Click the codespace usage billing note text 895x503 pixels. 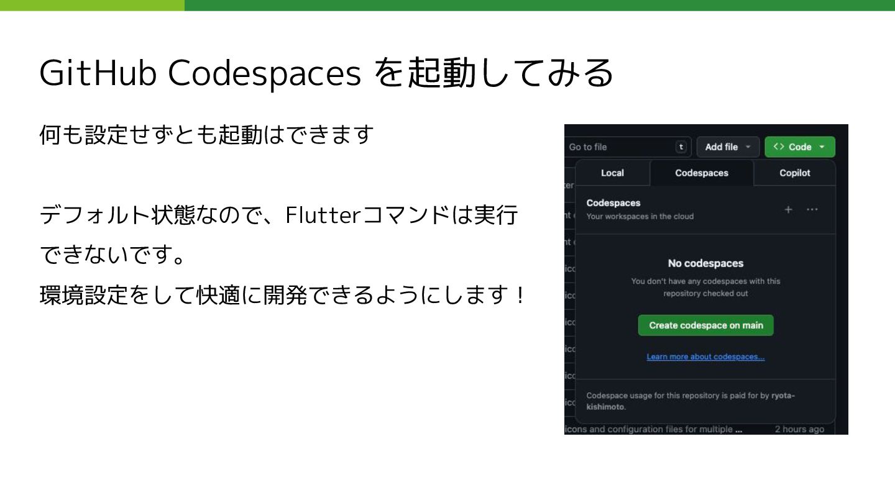(691, 401)
